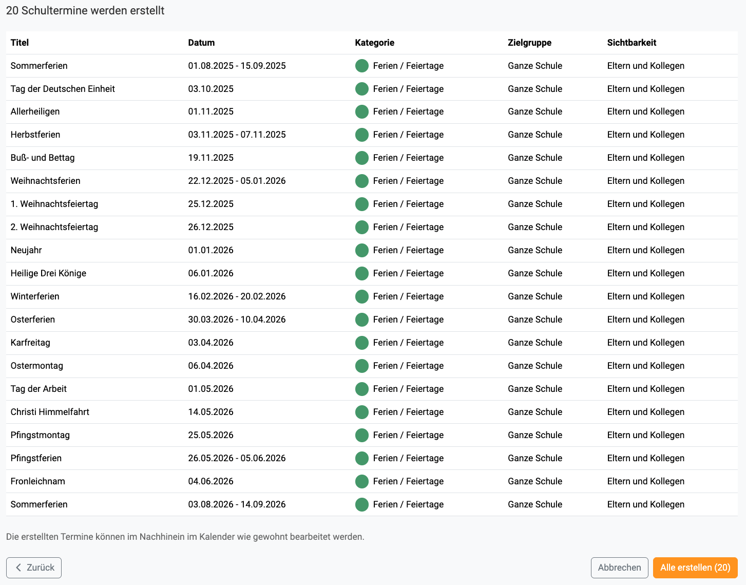Click the Buß- und Bettag category label

pos(408,158)
